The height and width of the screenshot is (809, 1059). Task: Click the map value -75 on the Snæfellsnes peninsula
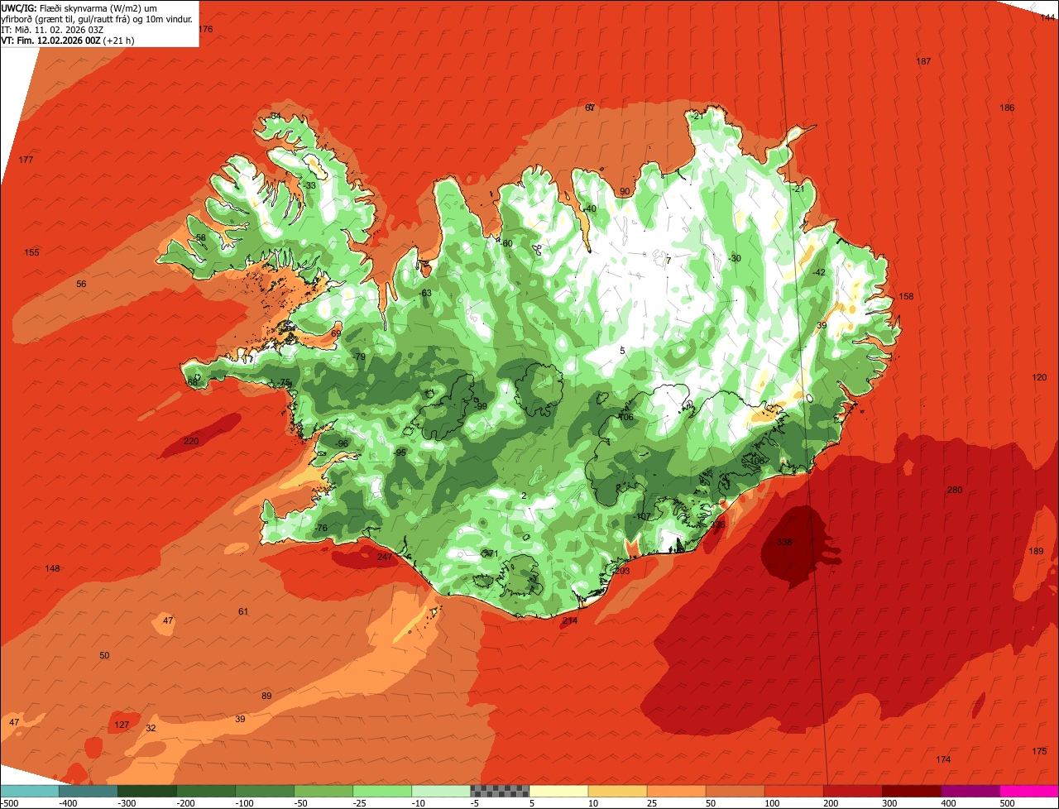pyautogui.click(x=285, y=382)
